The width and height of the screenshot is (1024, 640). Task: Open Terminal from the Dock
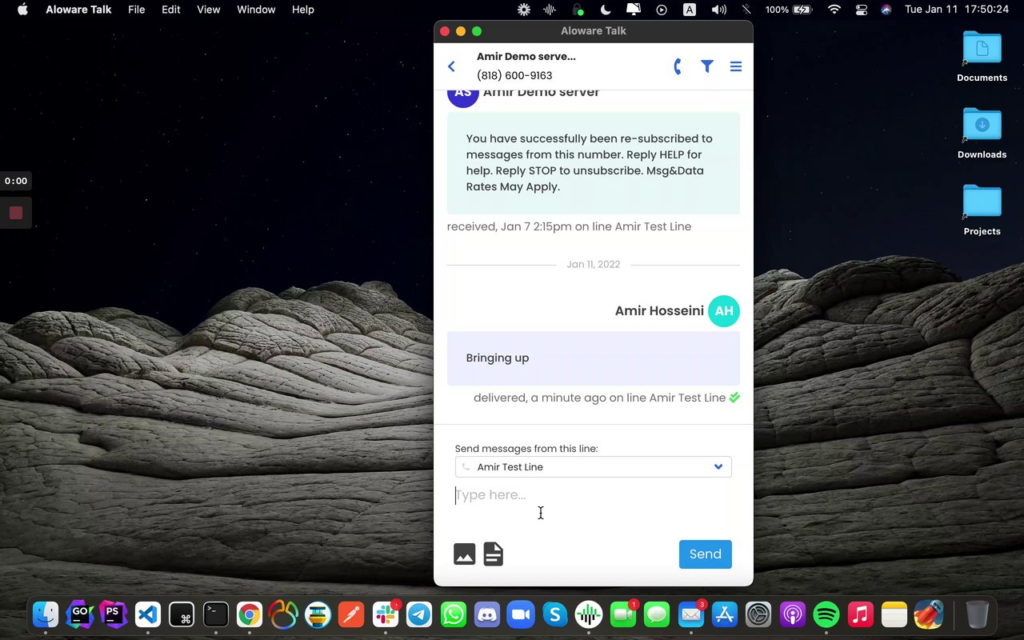pos(215,614)
